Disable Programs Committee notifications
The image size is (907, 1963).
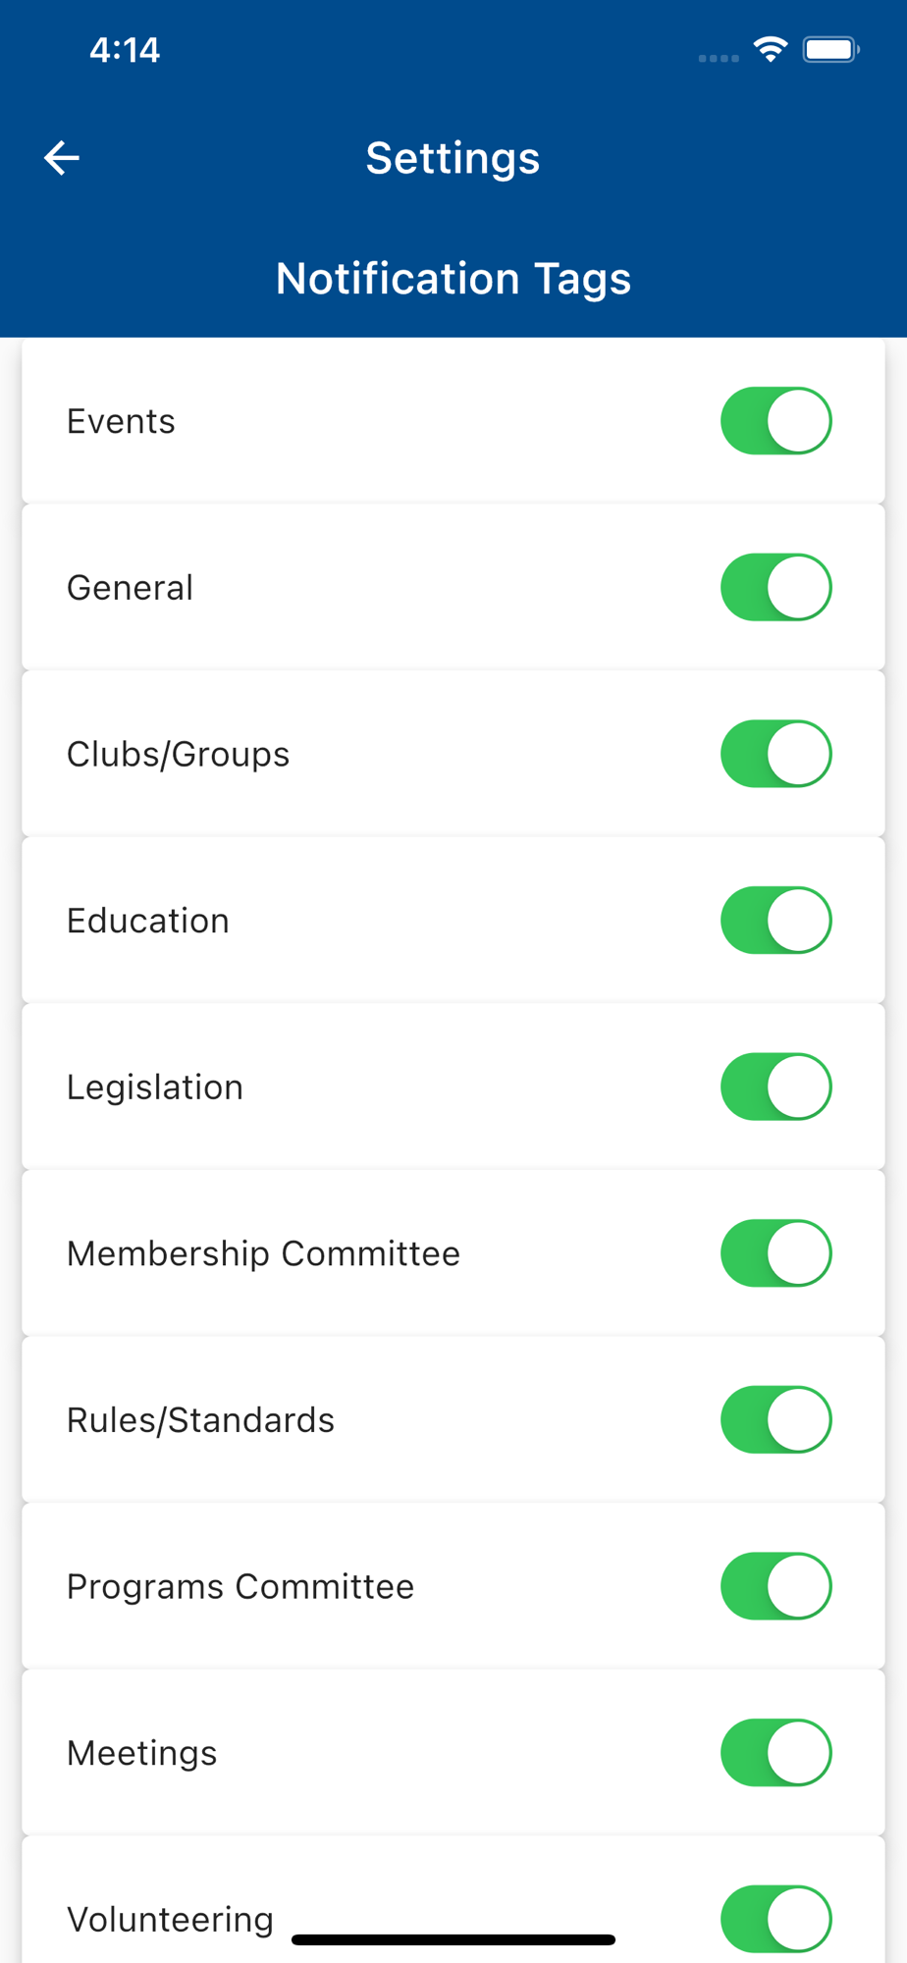tap(775, 1586)
